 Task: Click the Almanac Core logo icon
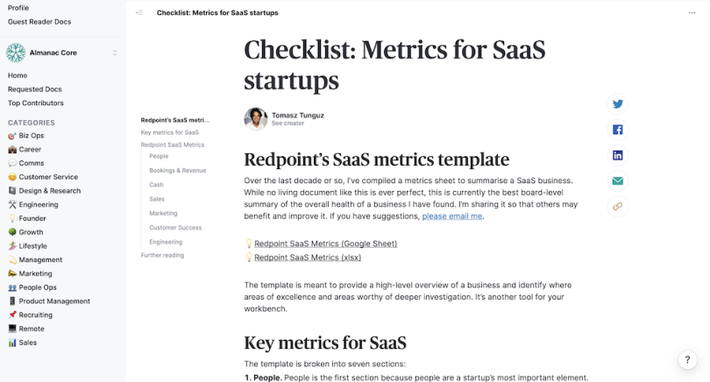[x=16, y=53]
